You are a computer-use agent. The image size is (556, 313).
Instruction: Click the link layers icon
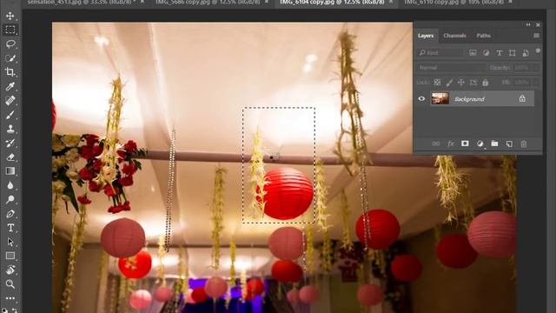point(436,143)
